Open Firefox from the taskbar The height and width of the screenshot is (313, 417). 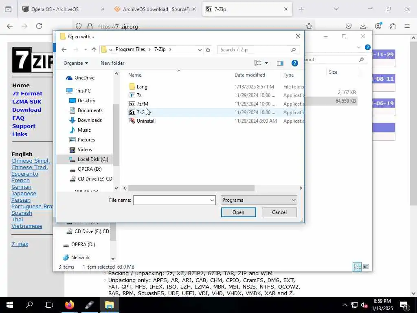click(70, 305)
